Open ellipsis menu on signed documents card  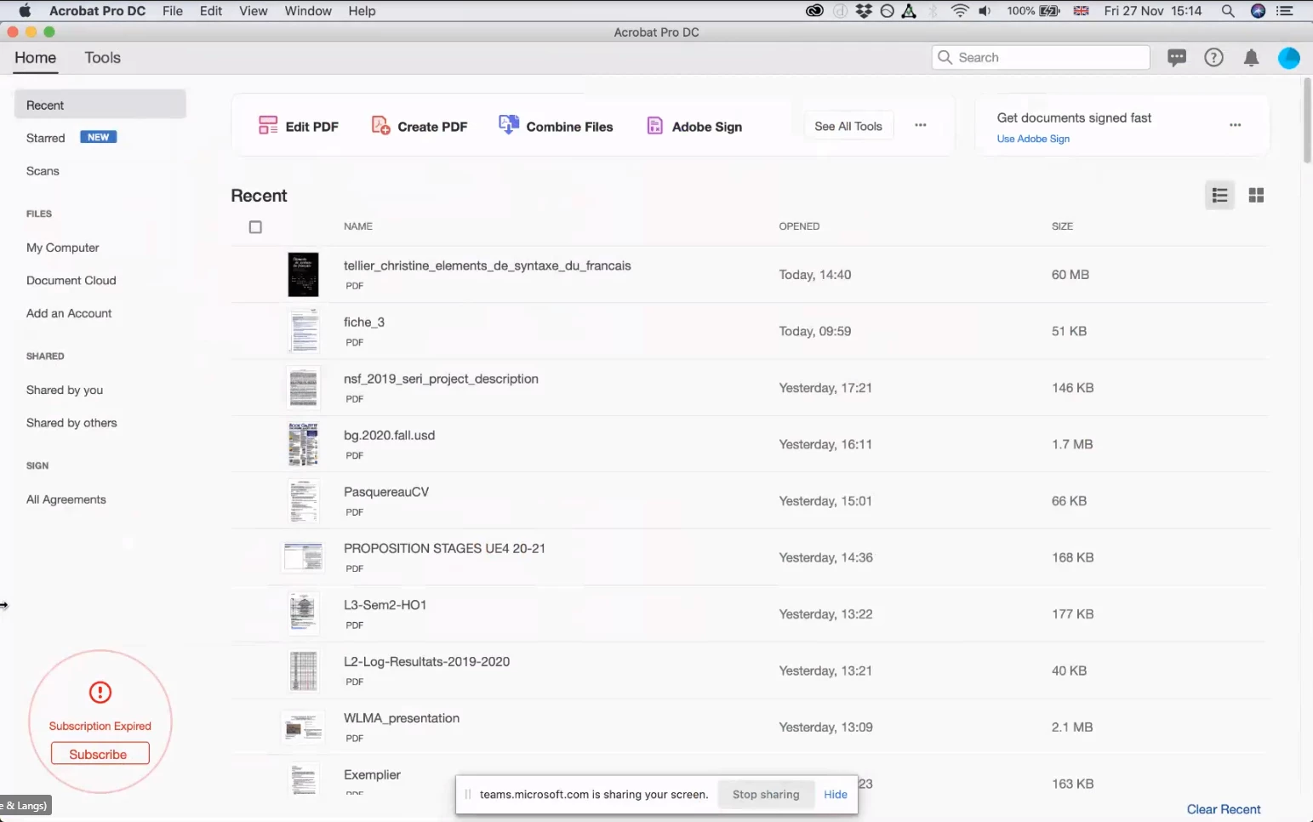pyautogui.click(x=1236, y=125)
